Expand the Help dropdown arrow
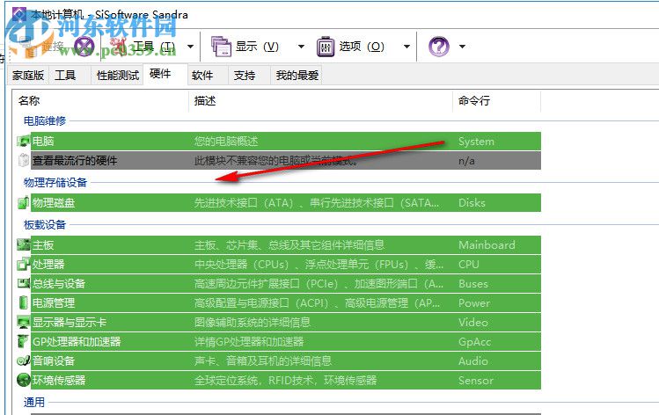Image resolution: width=659 pixels, height=415 pixels. [462, 47]
